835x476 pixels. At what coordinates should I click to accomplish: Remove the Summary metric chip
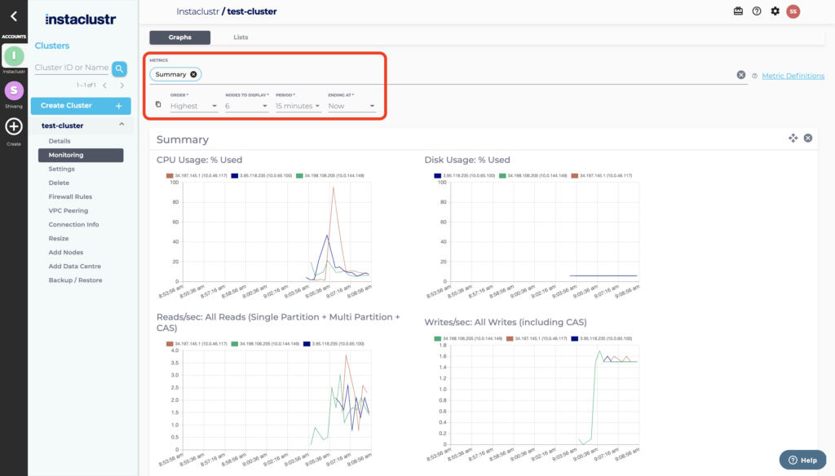tap(193, 74)
